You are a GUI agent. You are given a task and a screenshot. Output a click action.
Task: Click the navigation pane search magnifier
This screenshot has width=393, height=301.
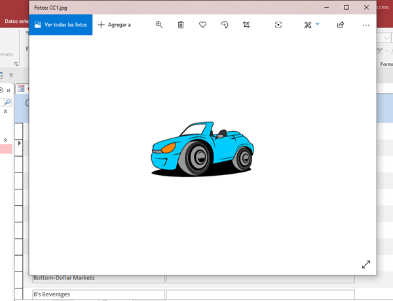[x=8, y=102]
